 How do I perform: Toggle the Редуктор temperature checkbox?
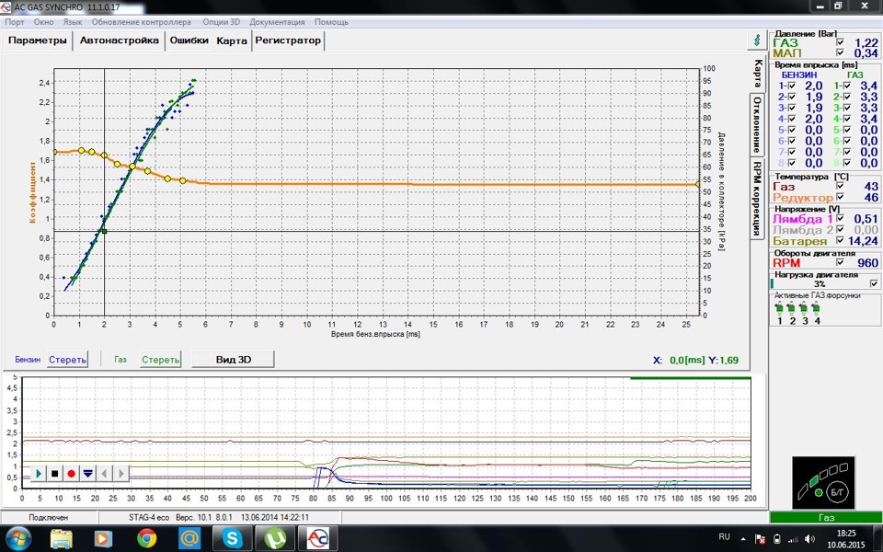point(840,197)
